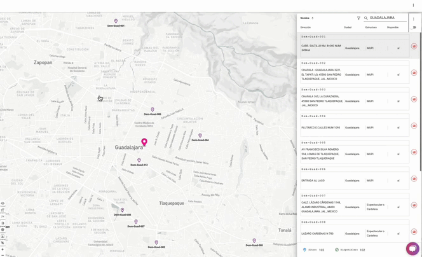The width and height of the screenshot is (422, 257).
Task: Click the Disponibles: 102 counter
Action: click(x=350, y=250)
